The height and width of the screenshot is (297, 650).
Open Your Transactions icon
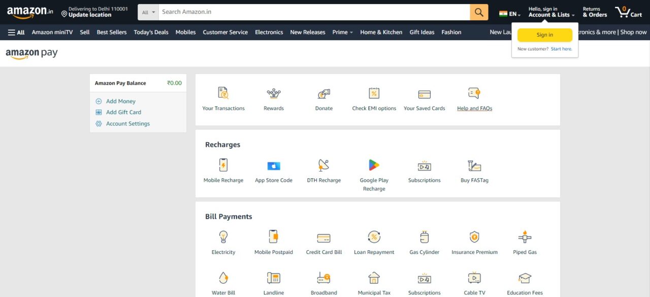(223, 93)
